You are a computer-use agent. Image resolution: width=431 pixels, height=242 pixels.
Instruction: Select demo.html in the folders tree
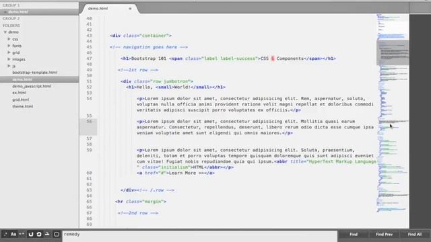(22, 79)
